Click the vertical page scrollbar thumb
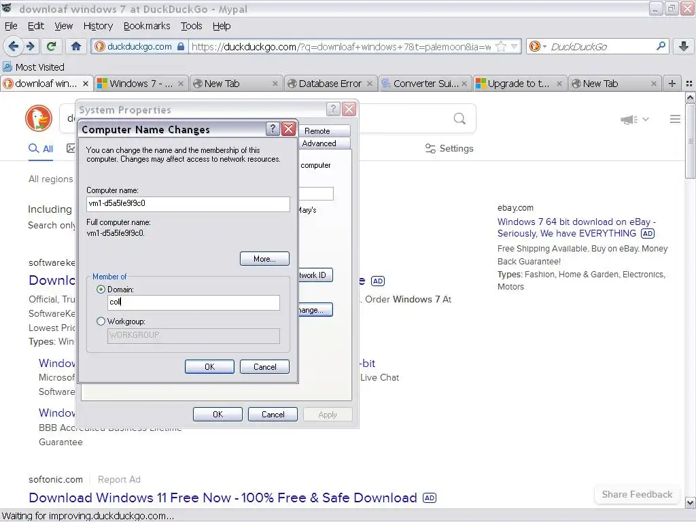Viewport: 696px width, 522px height. coord(691,141)
